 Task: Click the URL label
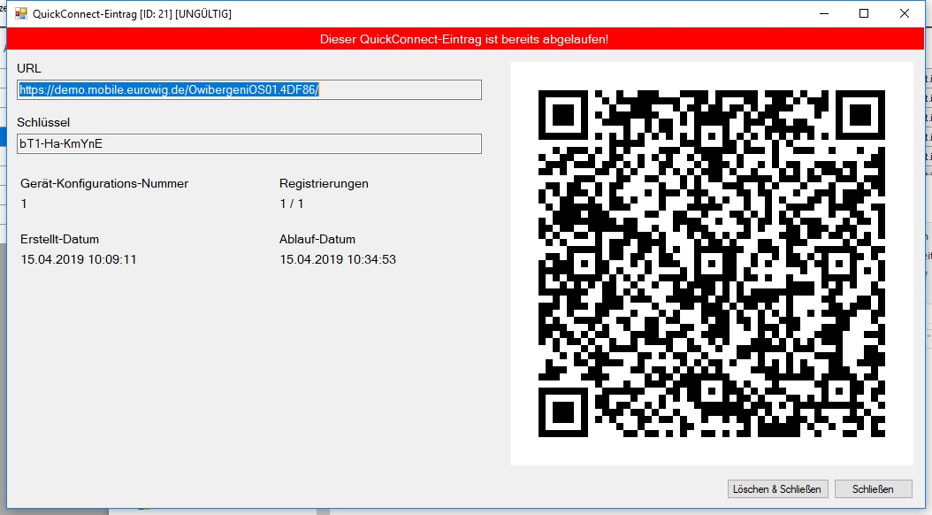pos(29,68)
